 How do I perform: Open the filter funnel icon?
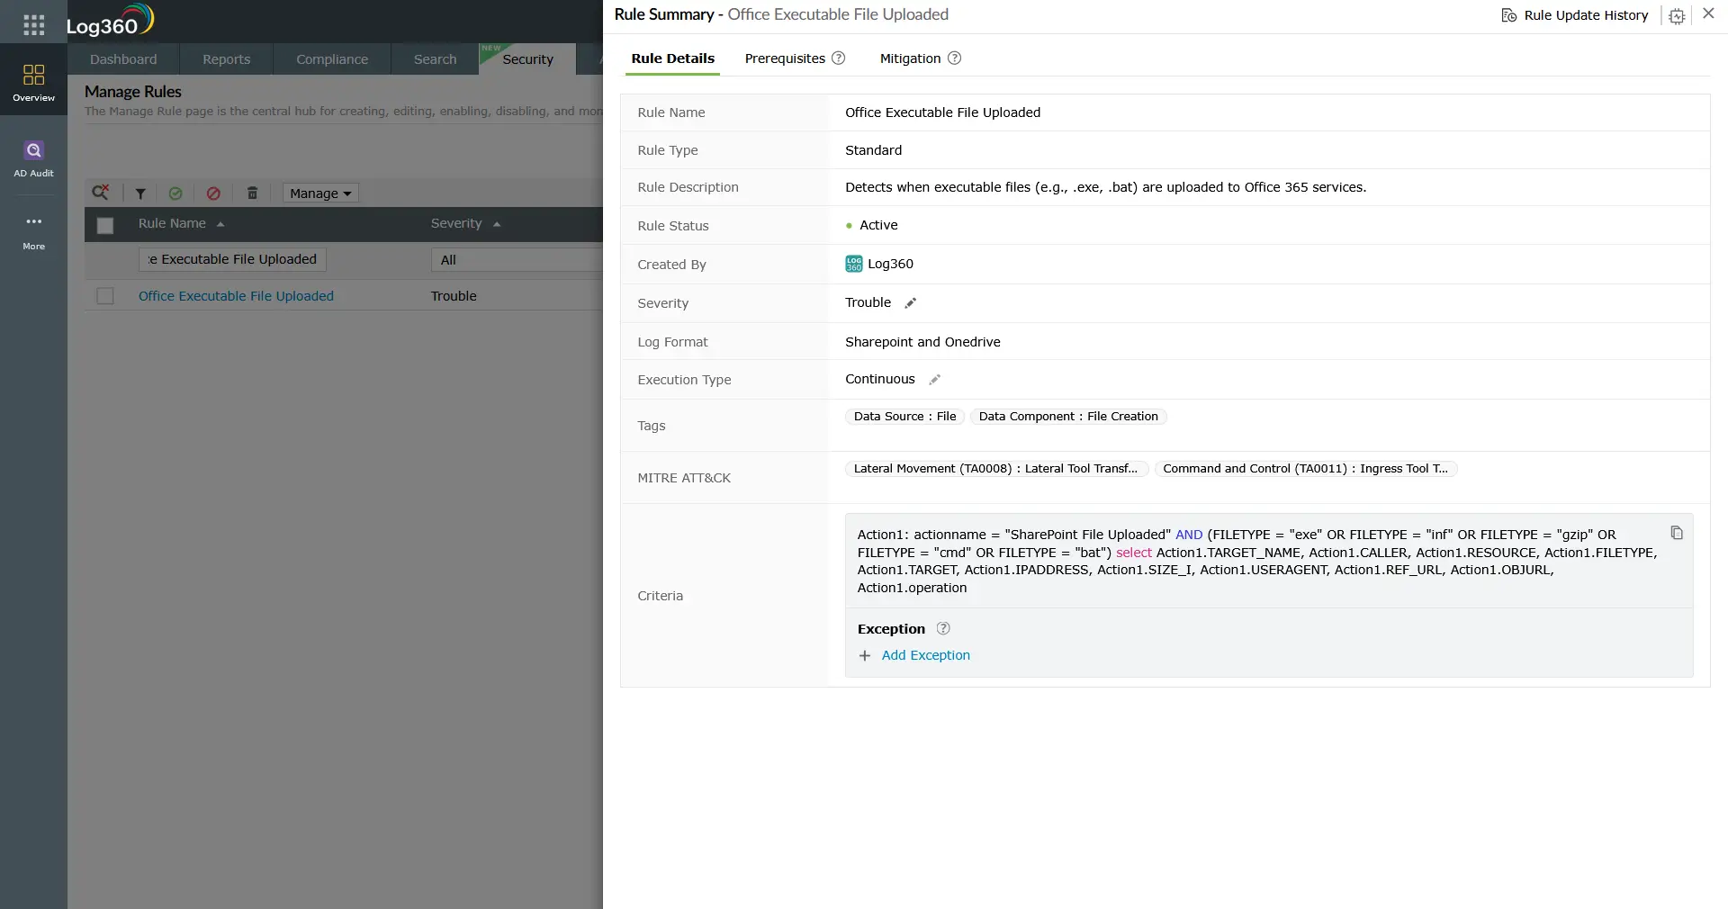tap(140, 193)
